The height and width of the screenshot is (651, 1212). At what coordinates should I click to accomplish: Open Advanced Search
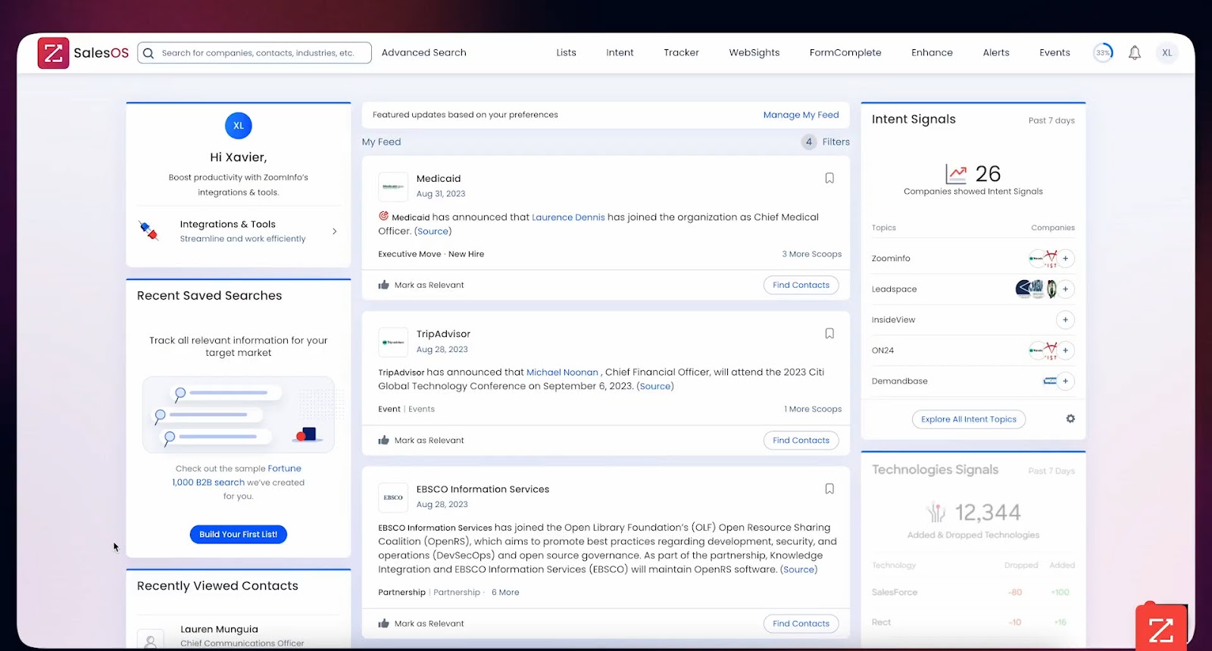click(x=424, y=53)
